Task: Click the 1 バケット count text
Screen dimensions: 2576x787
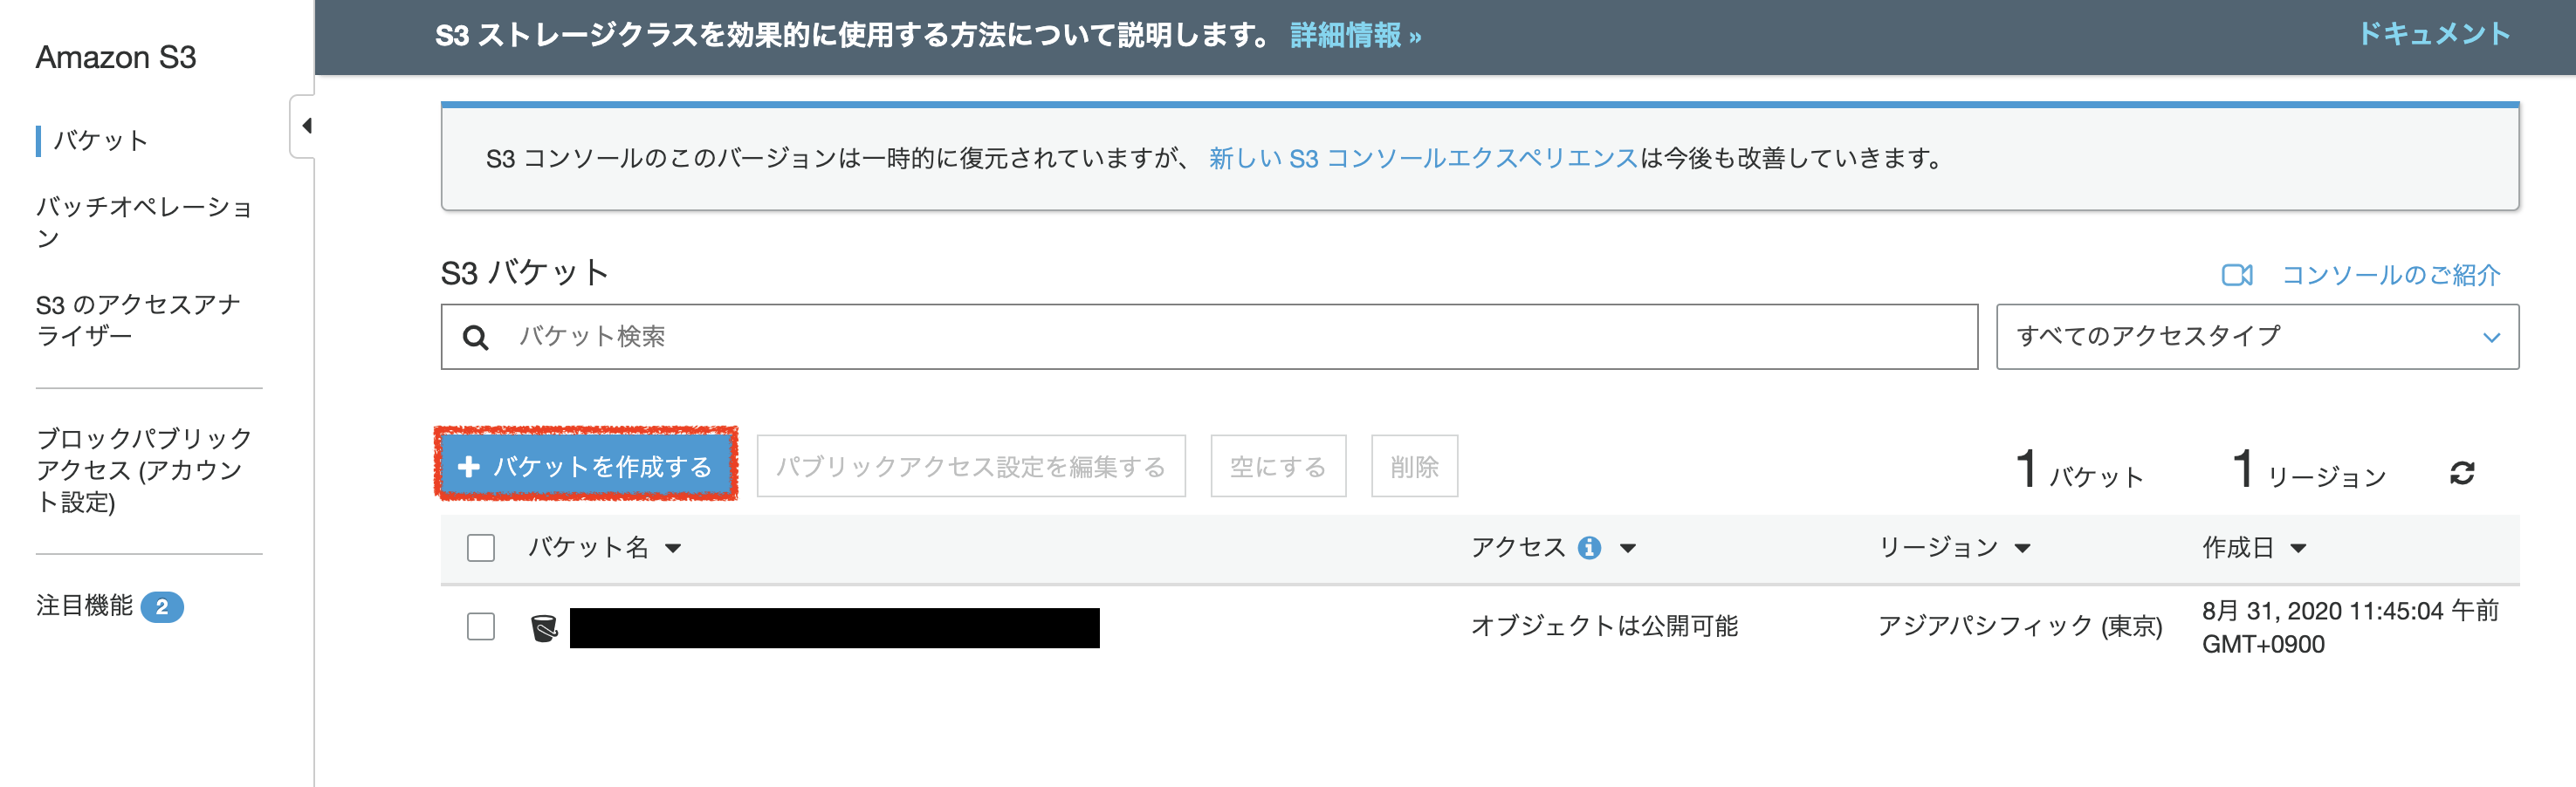Action: click(x=2079, y=470)
